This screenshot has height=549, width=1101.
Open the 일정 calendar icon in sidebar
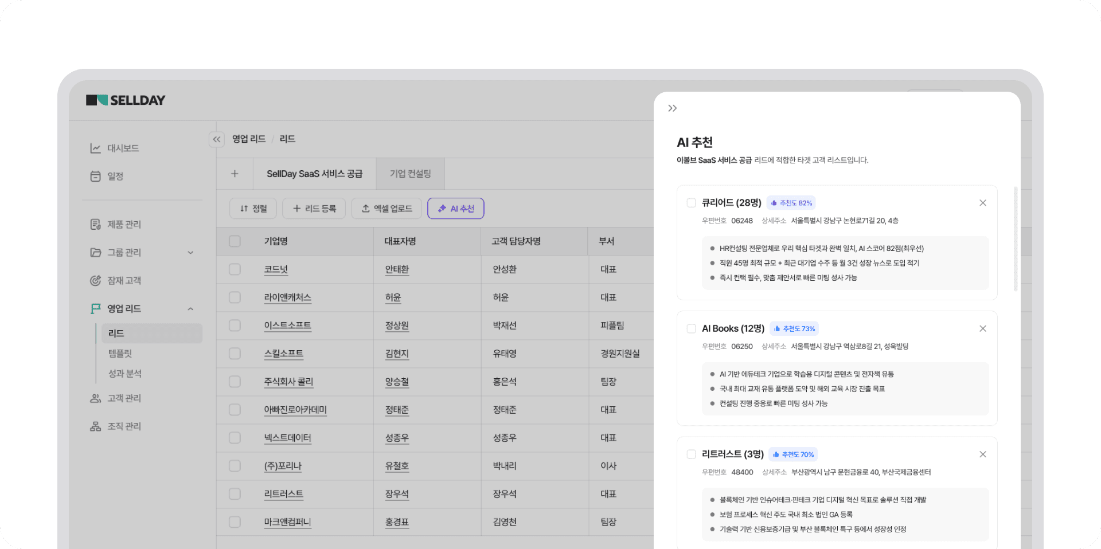95,177
